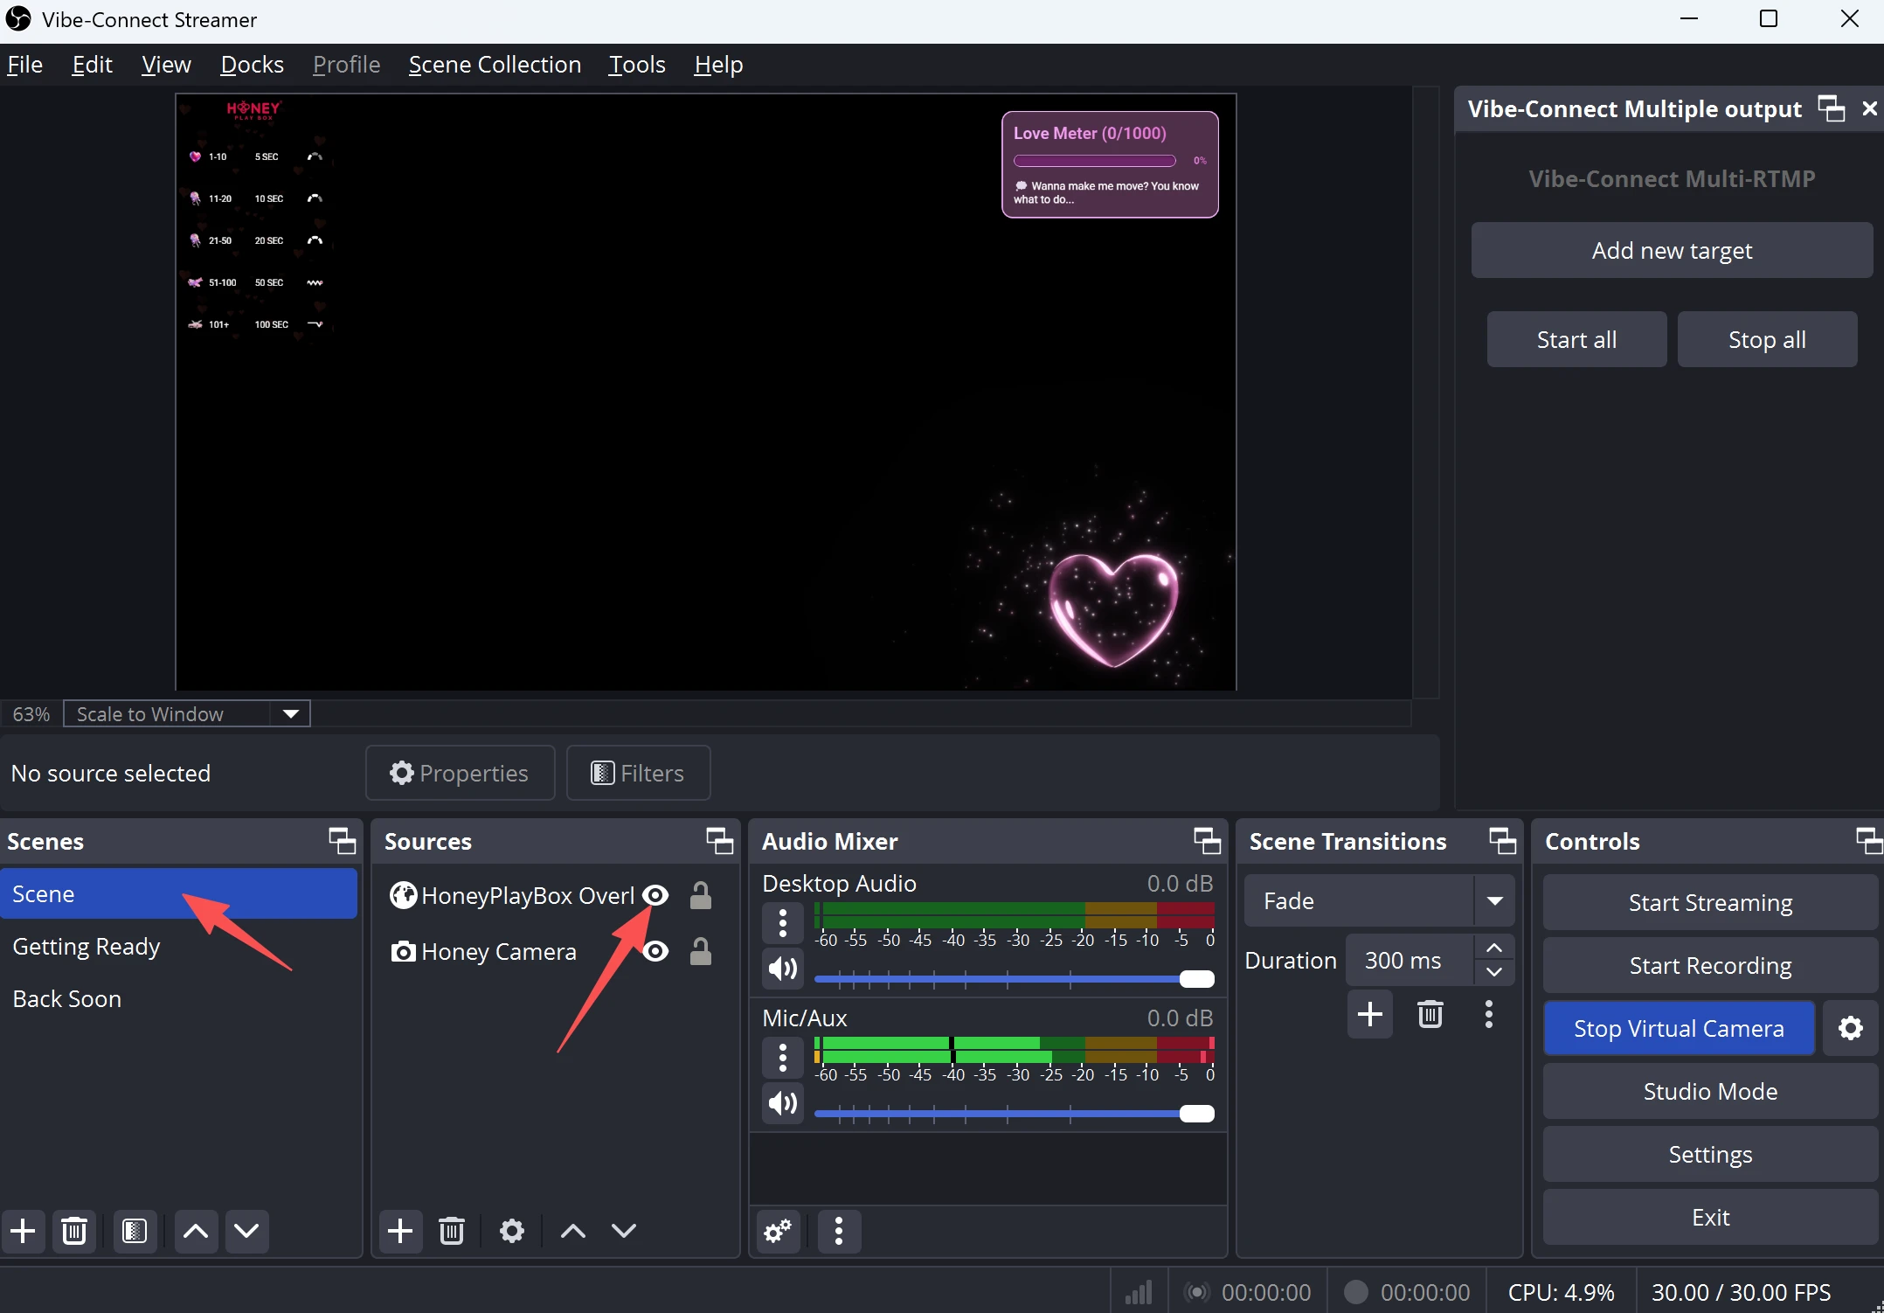Open Mic/Aux three-dot options menu

782,1057
